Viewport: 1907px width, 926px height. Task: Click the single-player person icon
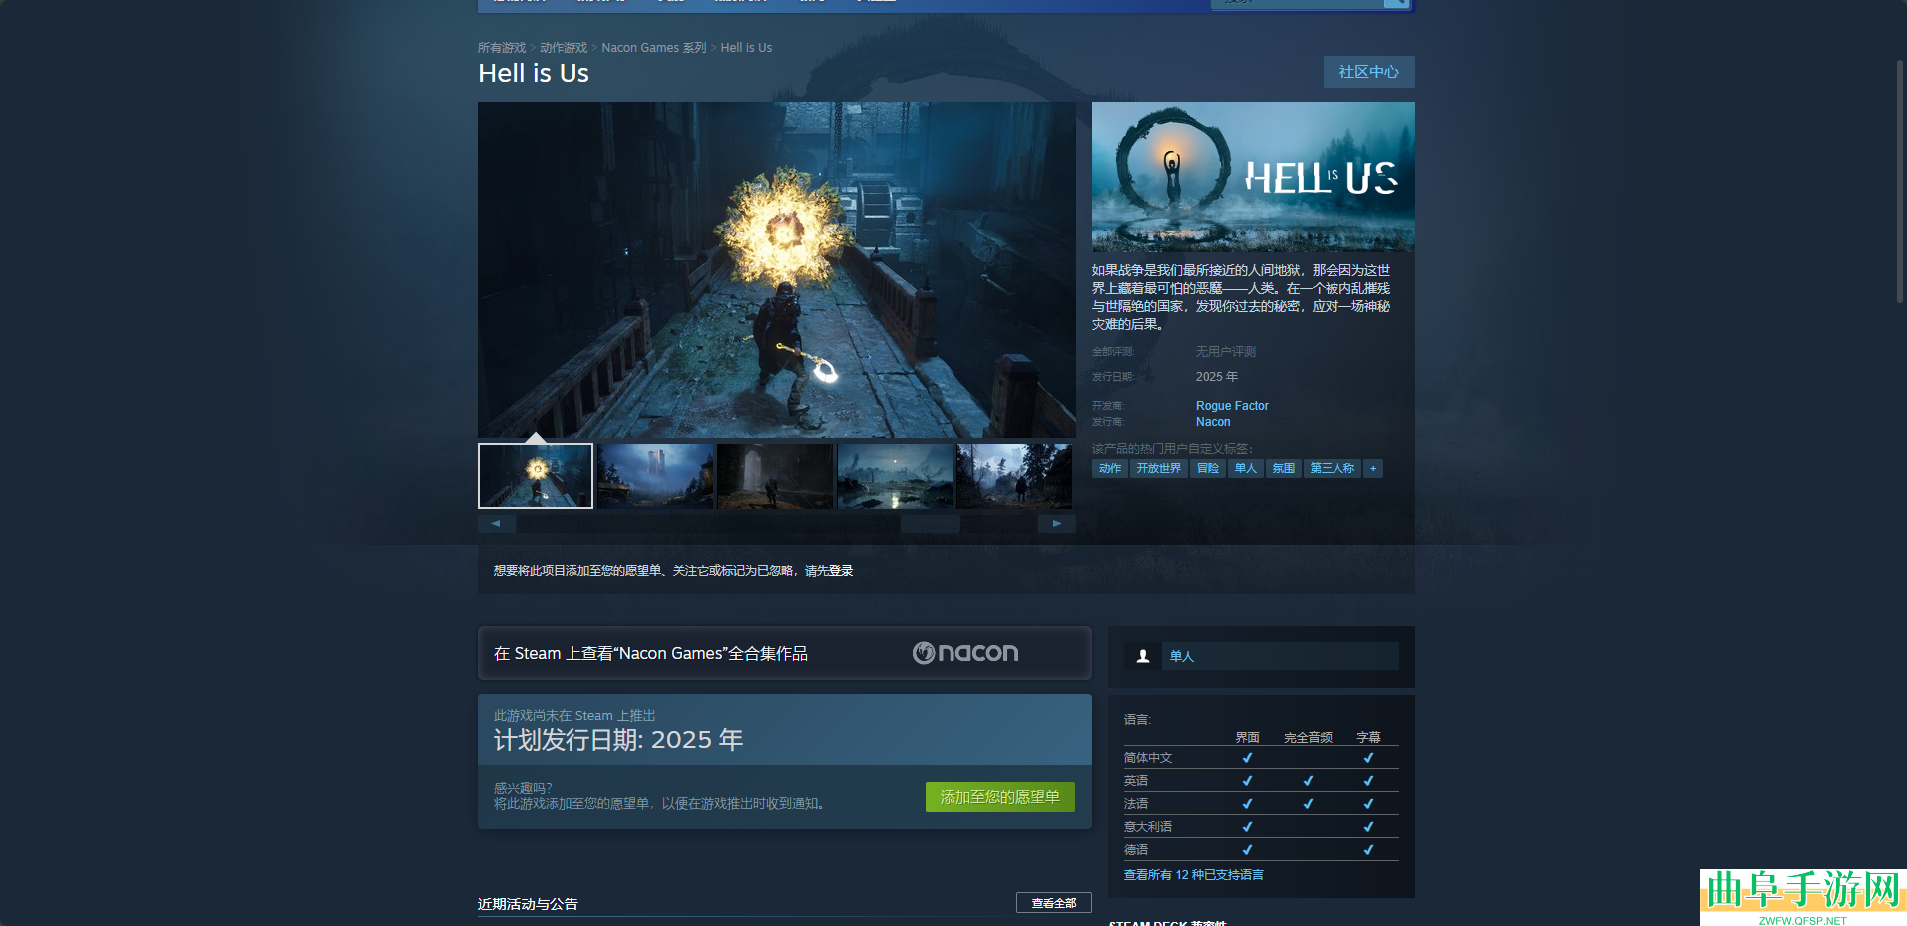point(1143,656)
